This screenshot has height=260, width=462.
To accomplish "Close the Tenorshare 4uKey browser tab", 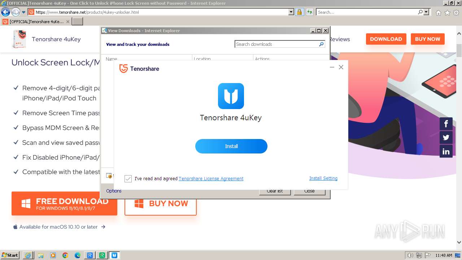I will point(67,22).
